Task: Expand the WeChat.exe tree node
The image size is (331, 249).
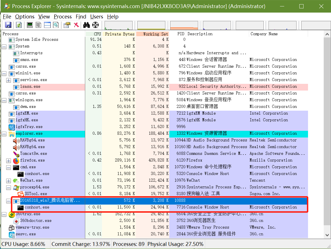Action: point(8,181)
